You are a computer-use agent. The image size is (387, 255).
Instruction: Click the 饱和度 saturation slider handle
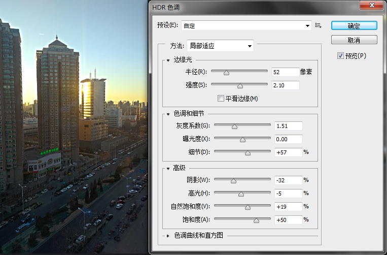point(256,220)
